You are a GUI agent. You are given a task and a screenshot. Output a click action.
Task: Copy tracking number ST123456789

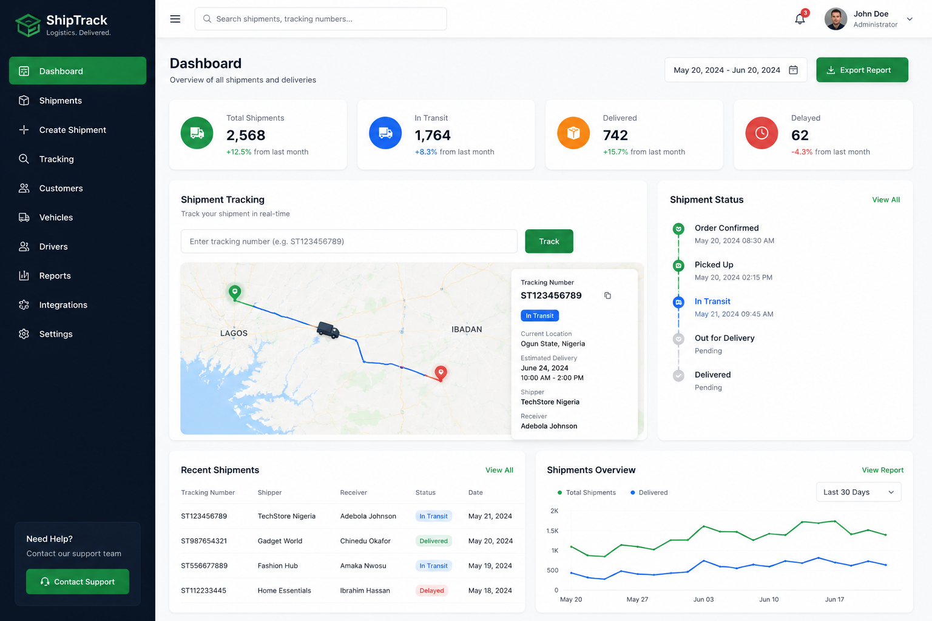coord(607,295)
